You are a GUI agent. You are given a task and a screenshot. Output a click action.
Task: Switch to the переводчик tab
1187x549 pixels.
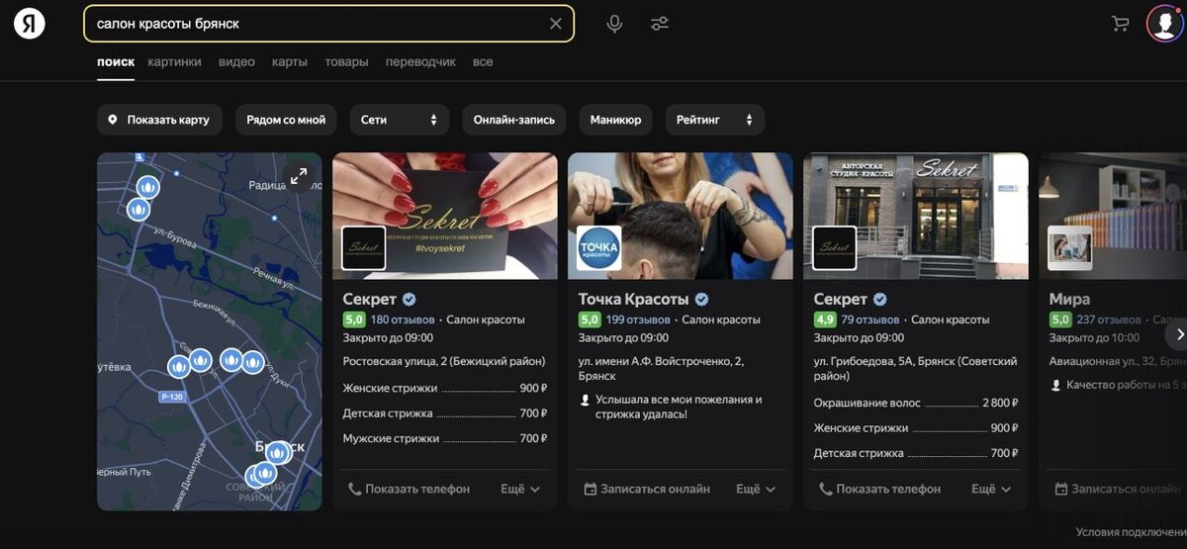coord(420,61)
